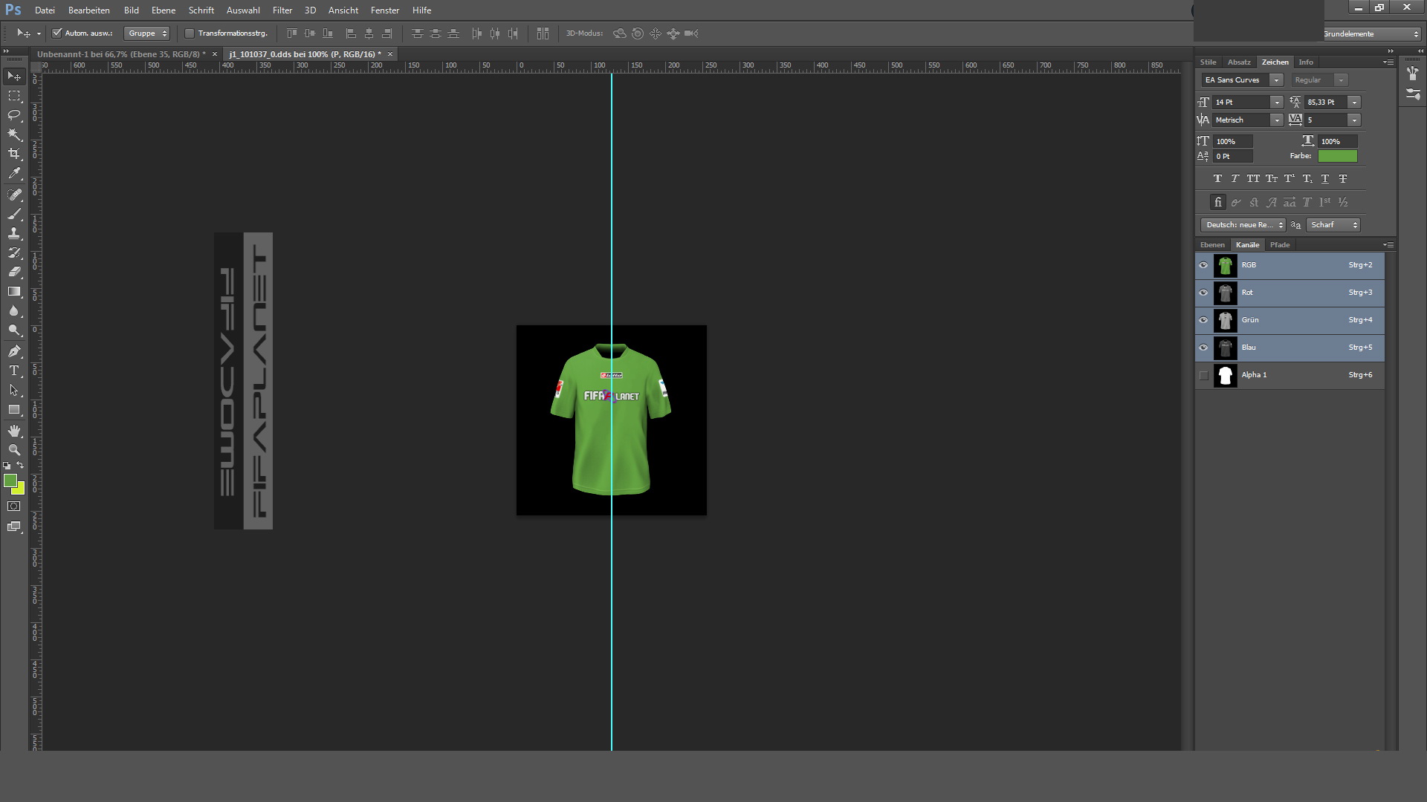Switch to the Ebenen tab

point(1212,245)
